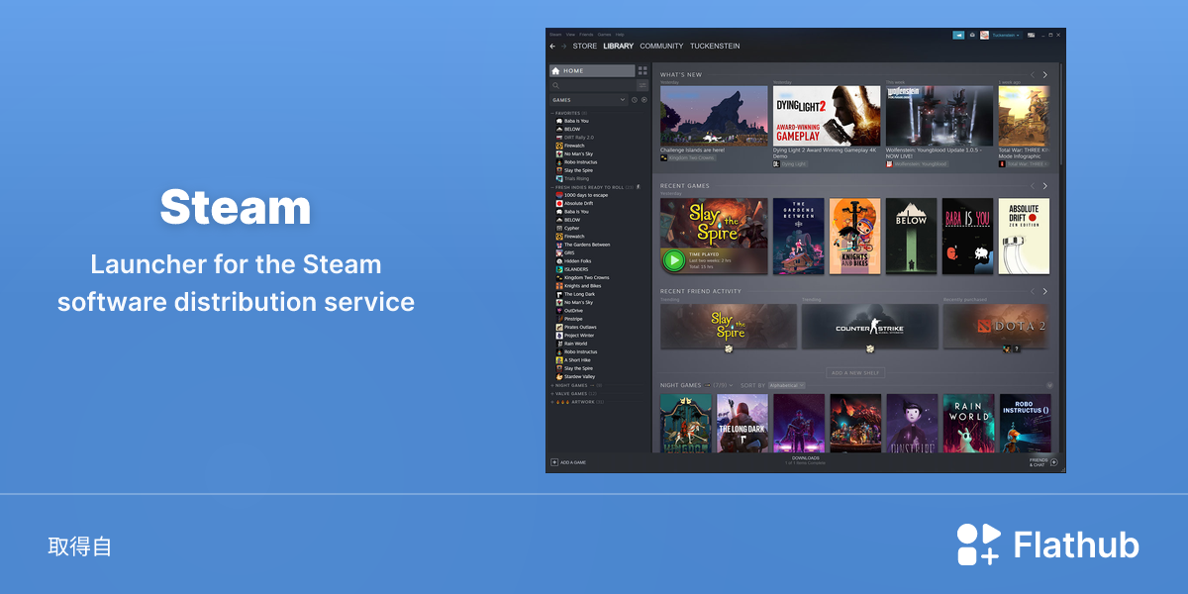Open Dying Light 2 Gameplay news thumbnail
This screenshot has width=1188, height=594.
click(827, 116)
